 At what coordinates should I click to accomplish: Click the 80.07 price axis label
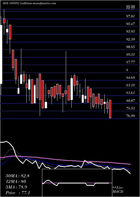coord(130,101)
